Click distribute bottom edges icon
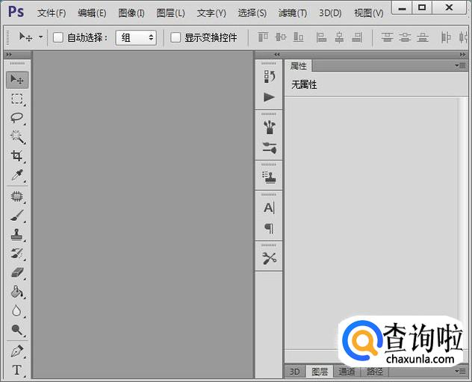This screenshot has height=382, width=472. (x=423, y=37)
